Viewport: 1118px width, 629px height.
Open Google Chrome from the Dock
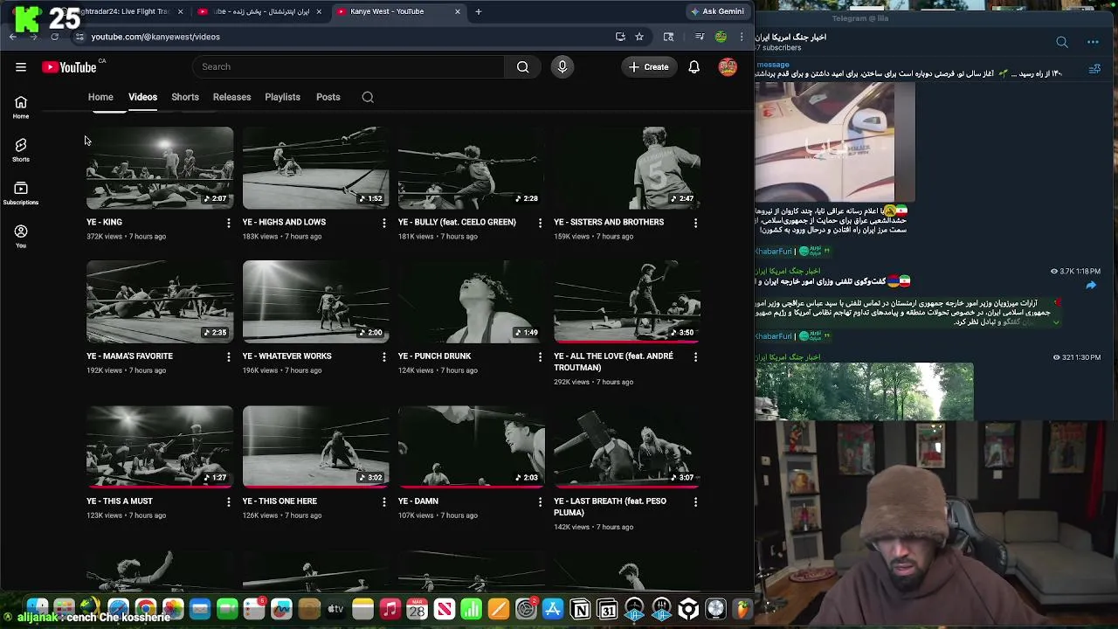pos(146,609)
